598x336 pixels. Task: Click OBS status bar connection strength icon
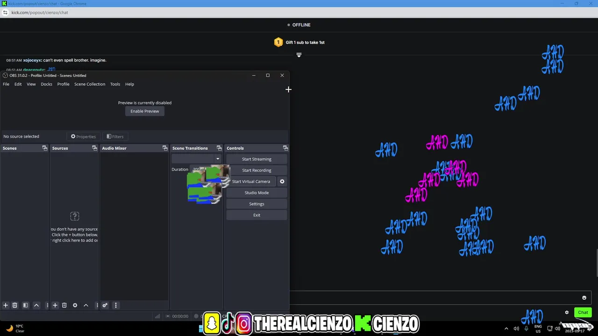tap(157, 316)
